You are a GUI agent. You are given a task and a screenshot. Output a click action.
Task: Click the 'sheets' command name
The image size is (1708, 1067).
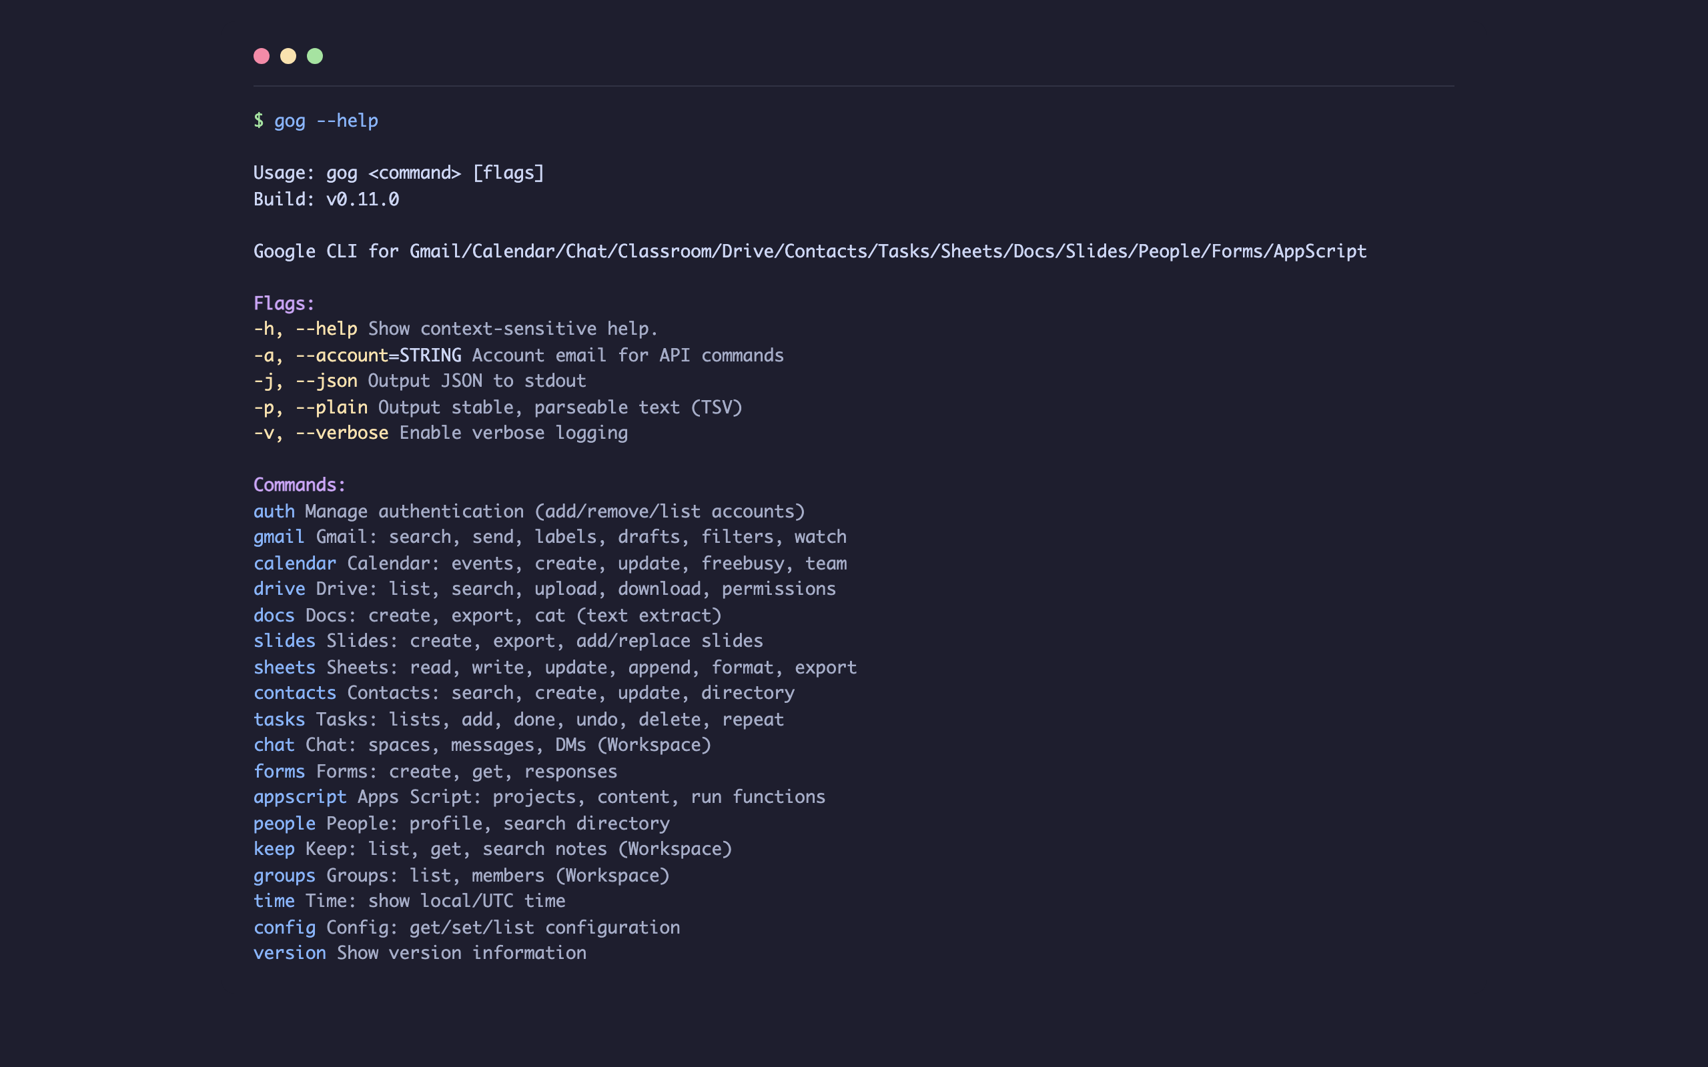click(x=284, y=667)
